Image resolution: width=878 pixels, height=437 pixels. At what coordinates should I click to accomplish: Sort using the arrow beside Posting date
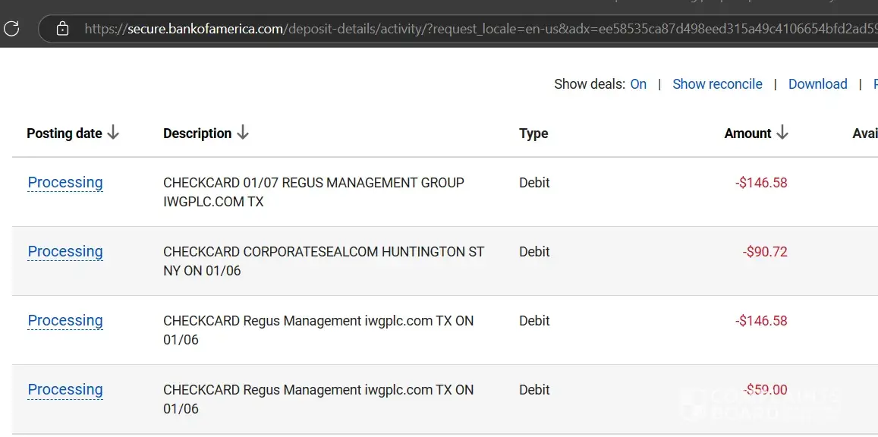coord(113,133)
